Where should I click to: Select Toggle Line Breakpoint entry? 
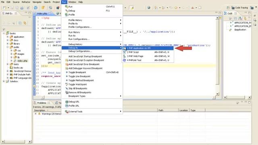[x=92, y=77]
